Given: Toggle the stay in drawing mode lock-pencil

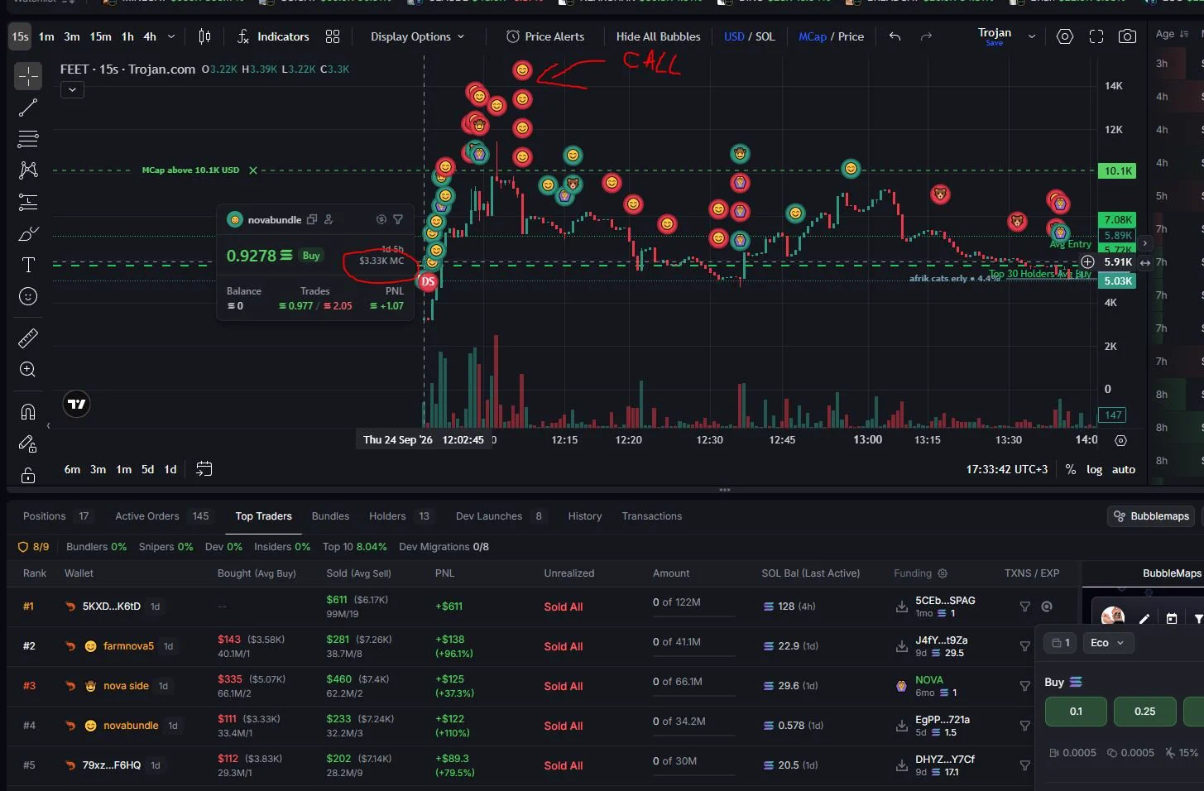Looking at the screenshot, I should [28, 443].
